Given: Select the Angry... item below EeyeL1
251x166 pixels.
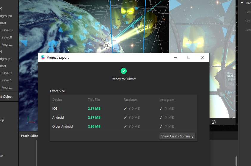Looking at the screenshot, I should coord(7,87).
